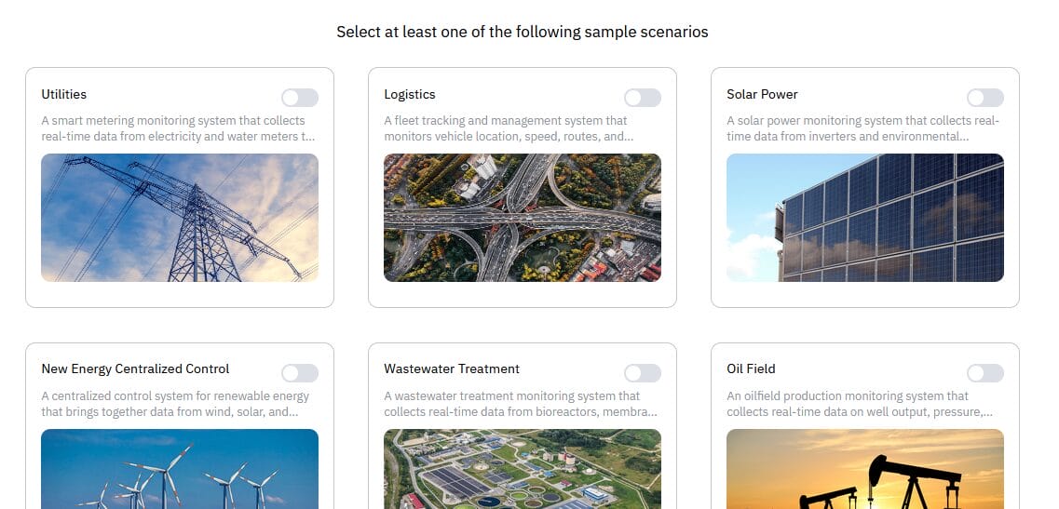This screenshot has width=1059, height=509.
Task: Select the highway interchange aerial photo
Action: click(x=523, y=218)
